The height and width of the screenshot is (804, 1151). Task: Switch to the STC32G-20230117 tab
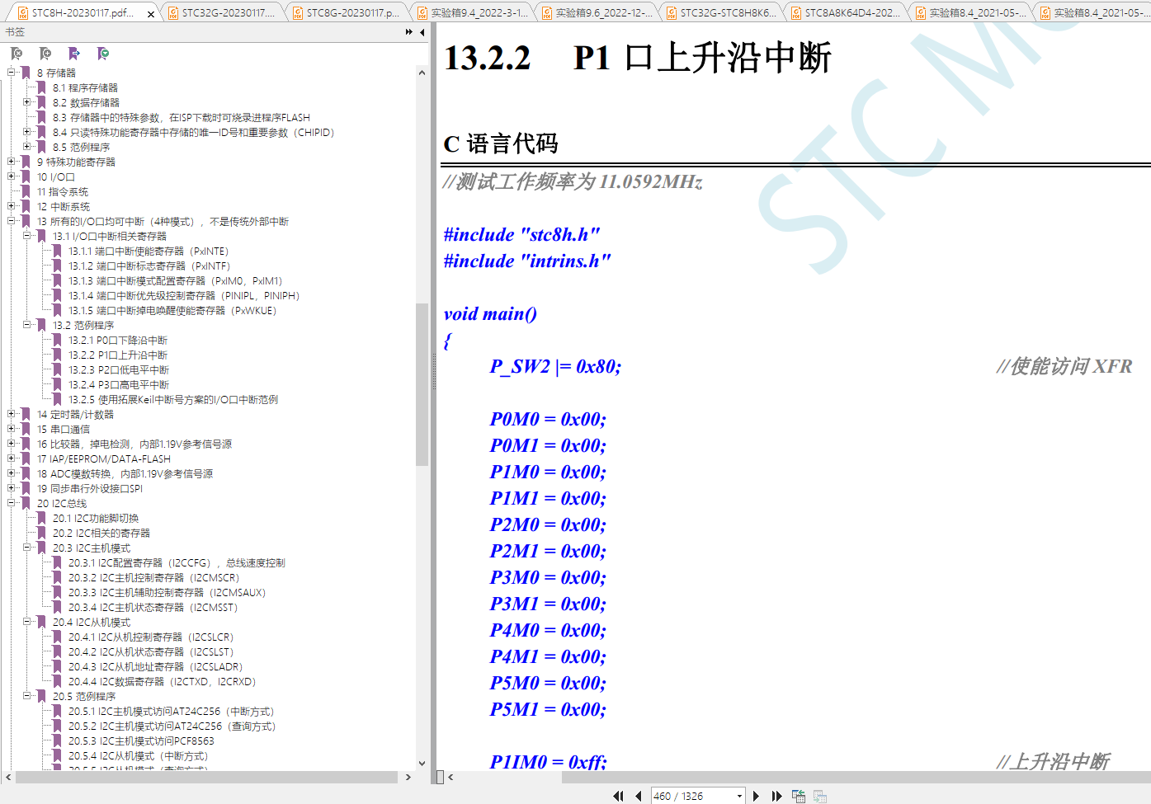(x=222, y=13)
